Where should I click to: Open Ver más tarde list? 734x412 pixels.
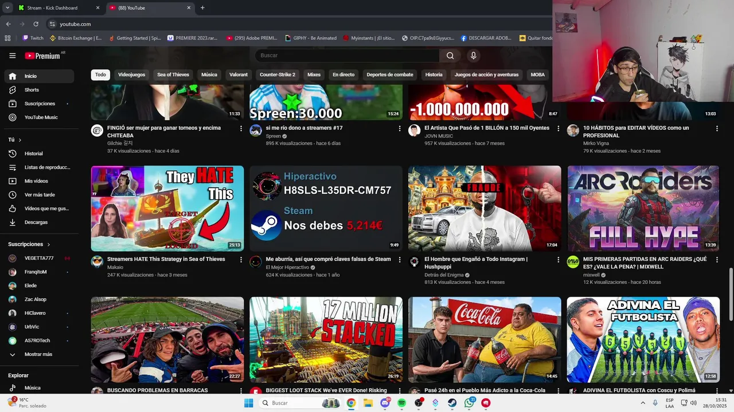click(39, 195)
